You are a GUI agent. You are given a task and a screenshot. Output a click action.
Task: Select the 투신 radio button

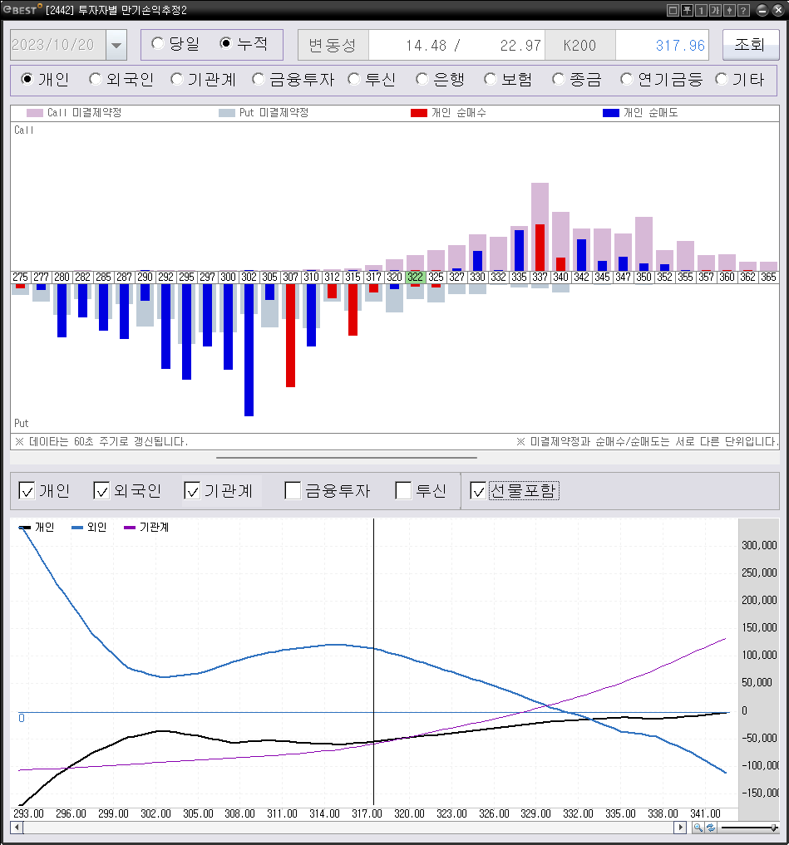tap(354, 79)
